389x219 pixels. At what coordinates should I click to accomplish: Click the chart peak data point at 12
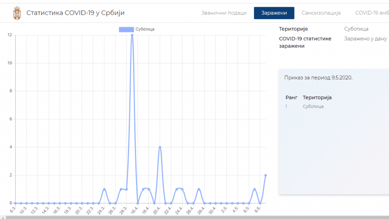[x=132, y=35]
